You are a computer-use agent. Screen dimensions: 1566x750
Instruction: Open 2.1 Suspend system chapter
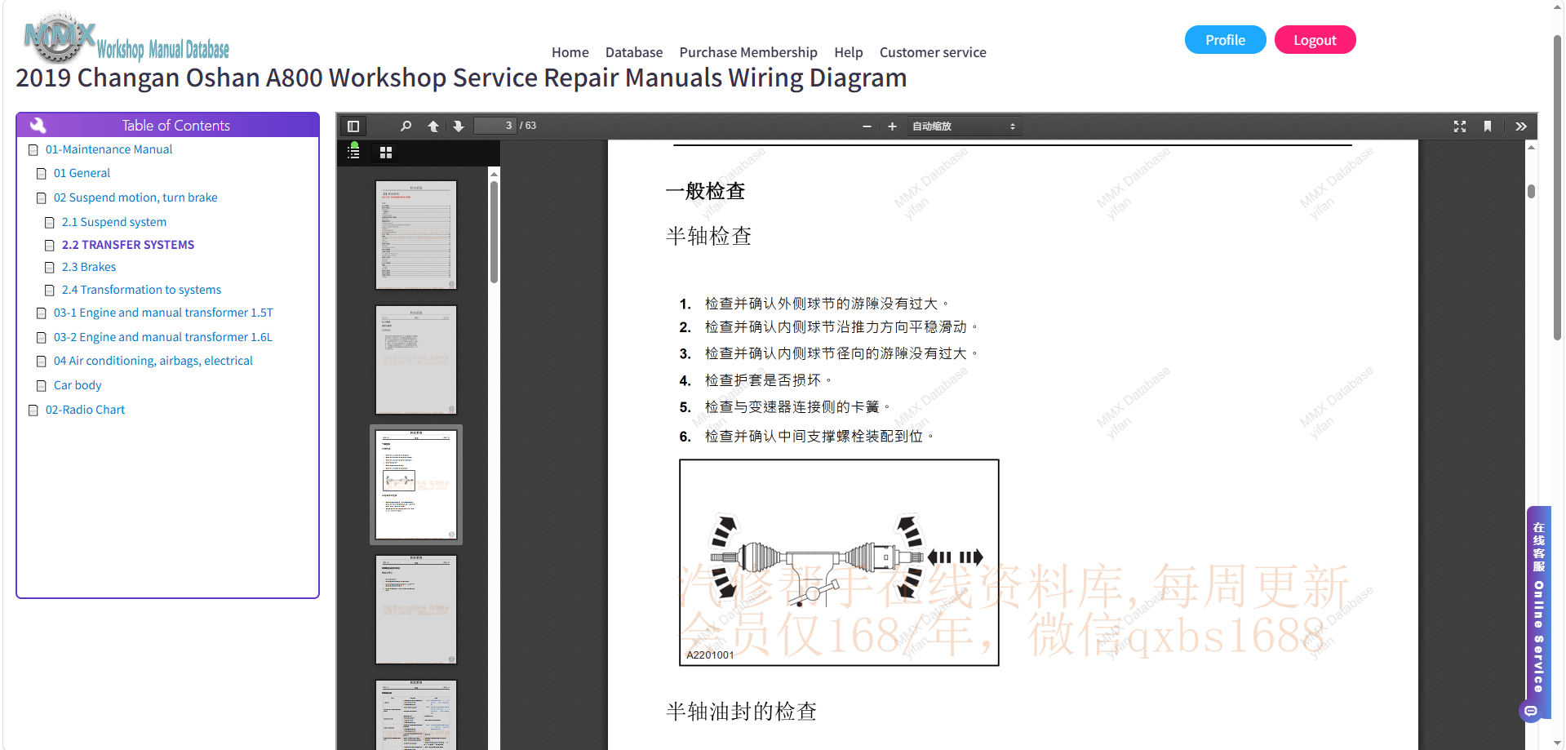114,222
